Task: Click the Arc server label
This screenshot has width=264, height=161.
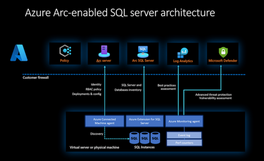Action: (x=104, y=61)
